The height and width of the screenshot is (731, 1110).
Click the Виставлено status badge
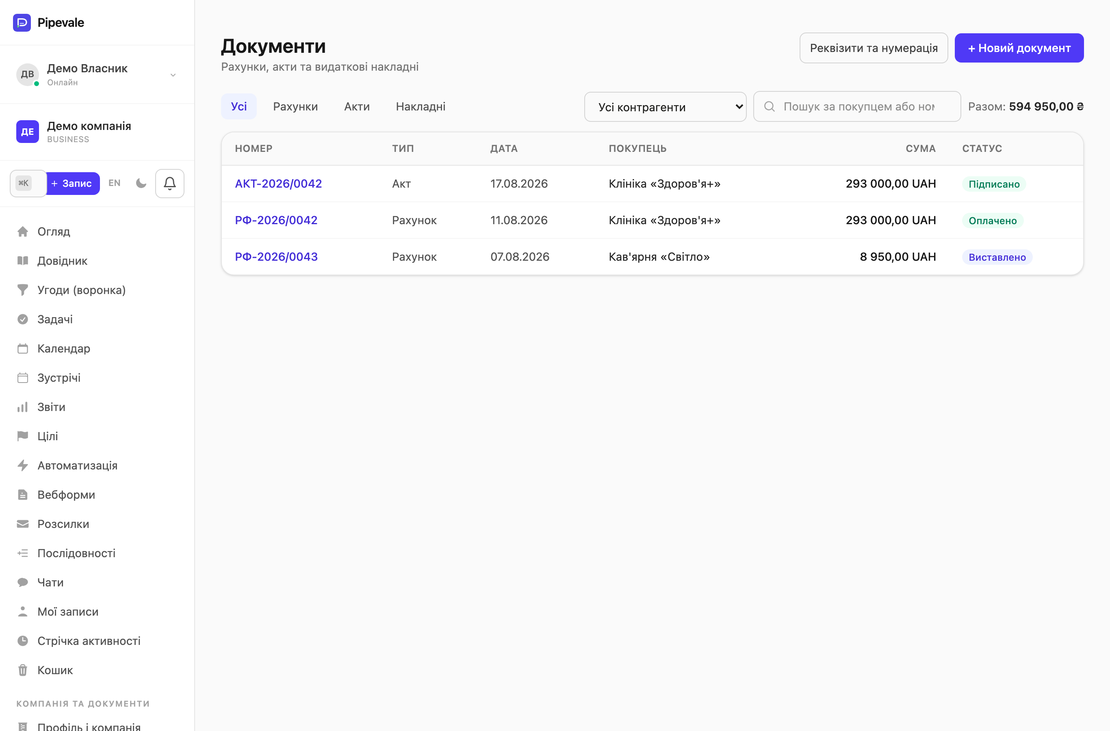(997, 257)
